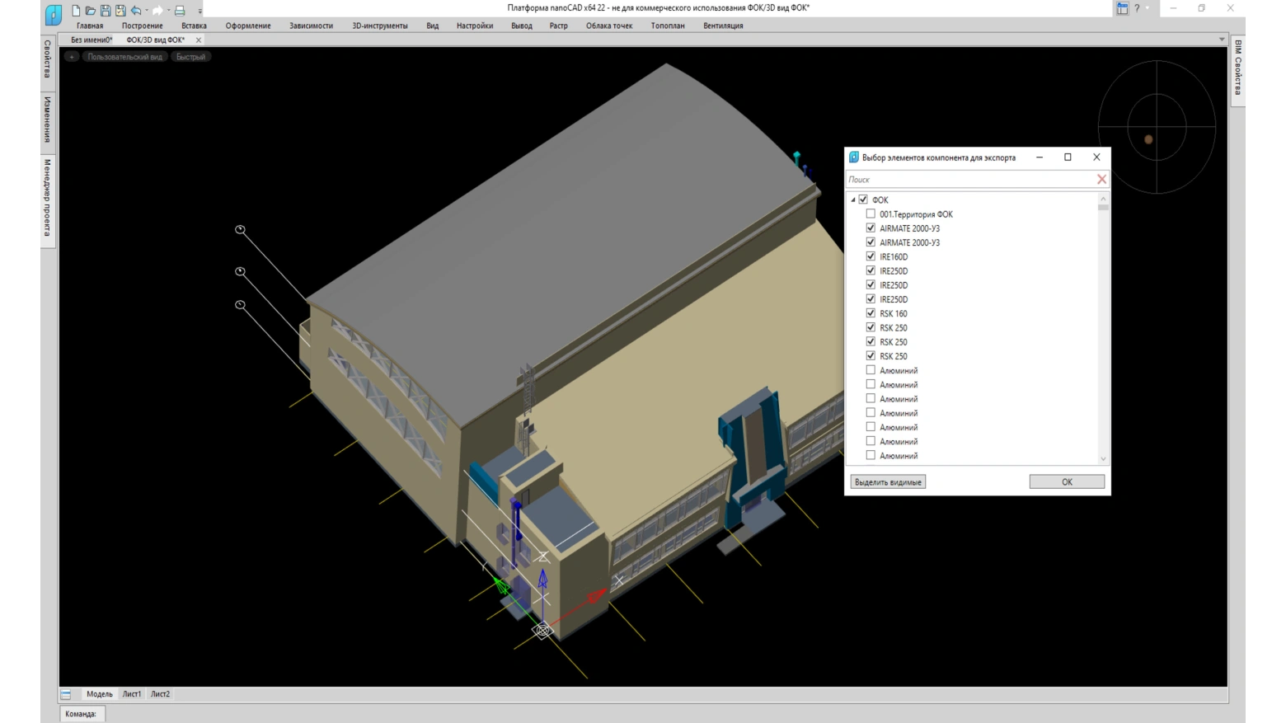The width and height of the screenshot is (1286, 723).
Task: Open the undo history dropdown arrow
Action: pos(147,11)
